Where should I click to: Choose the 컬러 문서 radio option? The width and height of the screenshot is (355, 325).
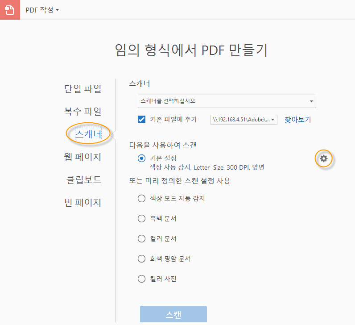pos(142,238)
